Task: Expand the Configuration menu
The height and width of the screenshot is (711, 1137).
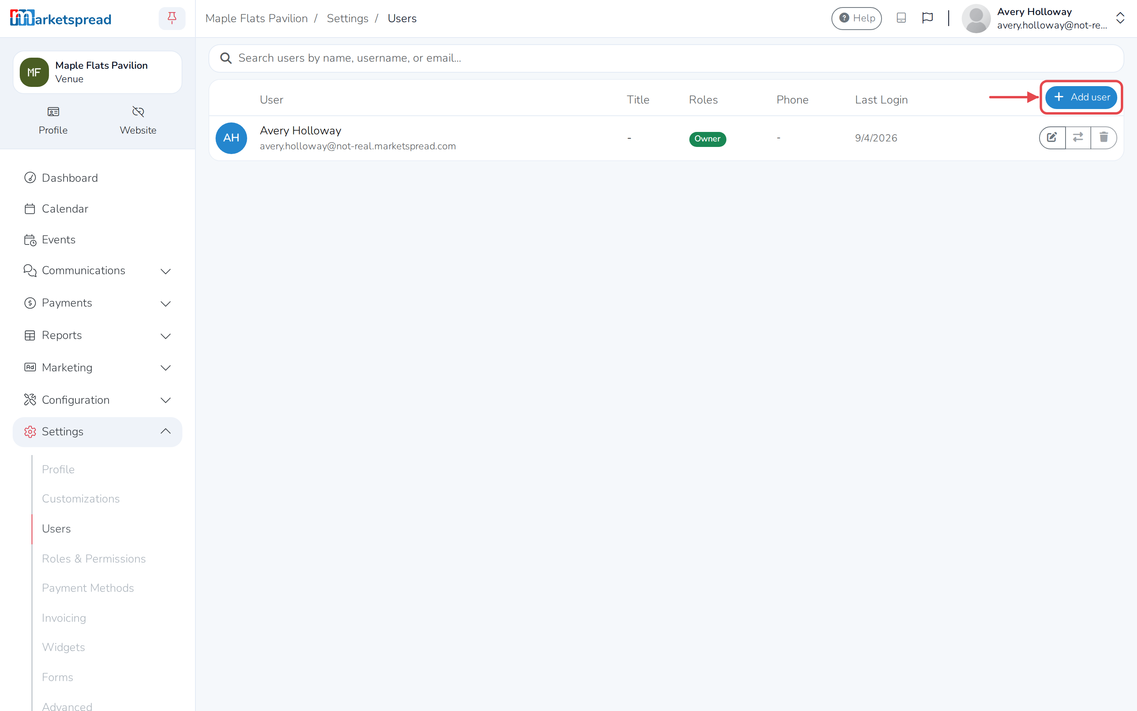Action: click(97, 400)
